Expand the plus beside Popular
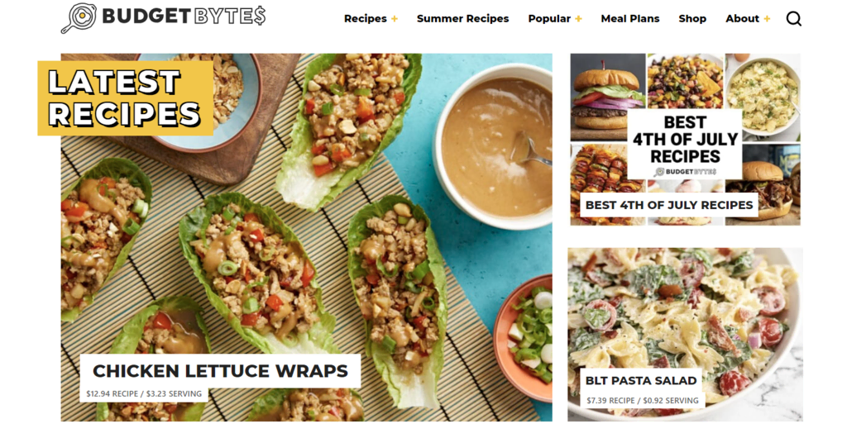This screenshot has height=438, width=847. [x=578, y=19]
